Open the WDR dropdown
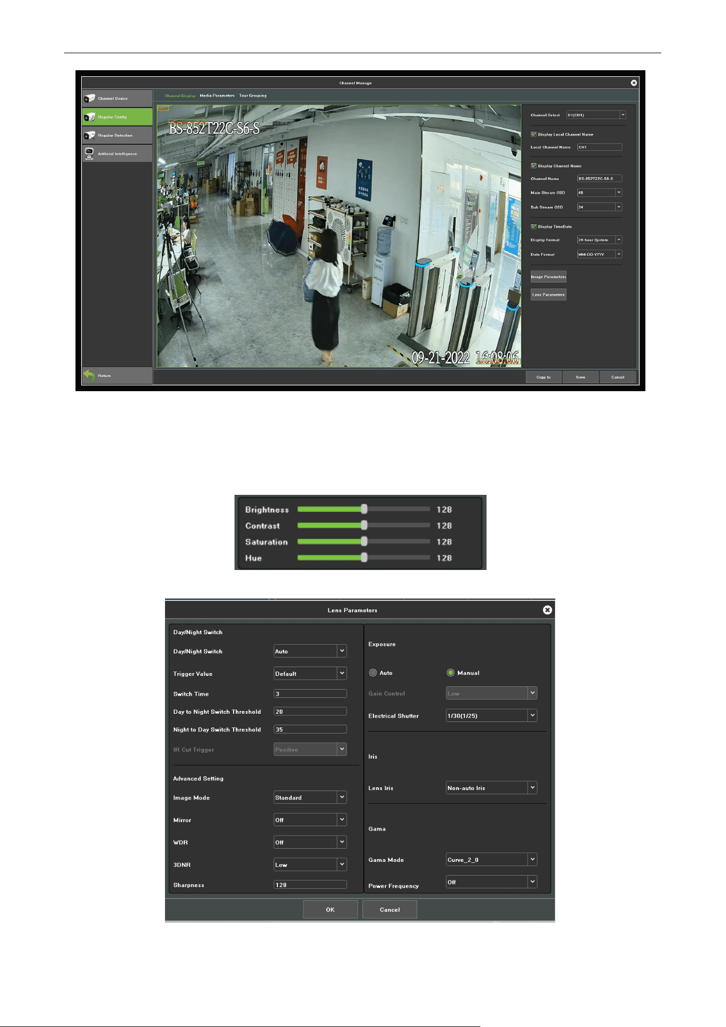 (310, 842)
